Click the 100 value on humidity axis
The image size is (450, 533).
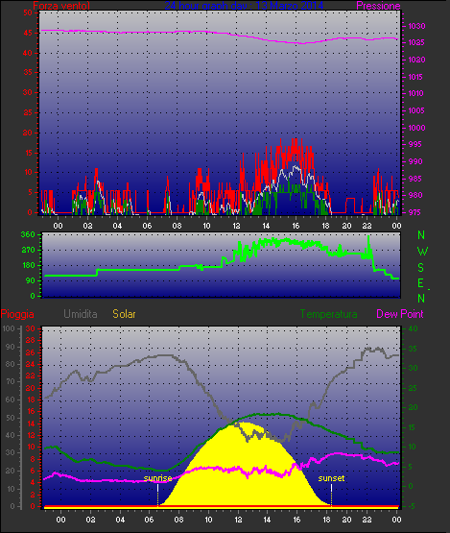(x=9, y=328)
